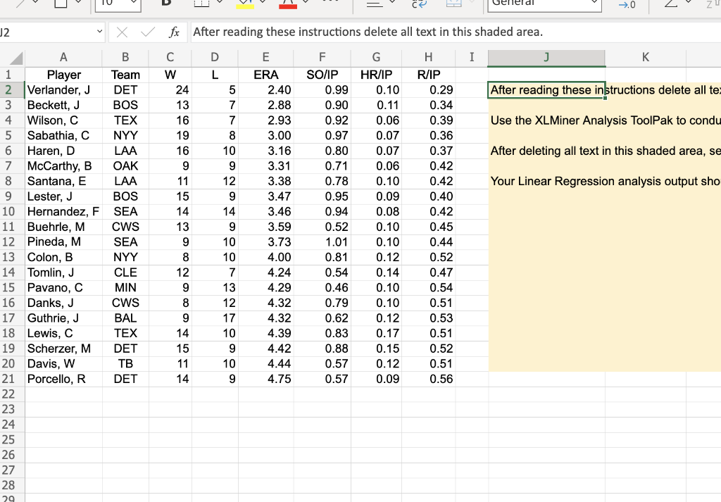Click the select-all triangle at the grid corner
The height and width of the screenshot is (502, 721).
[16, 58]
